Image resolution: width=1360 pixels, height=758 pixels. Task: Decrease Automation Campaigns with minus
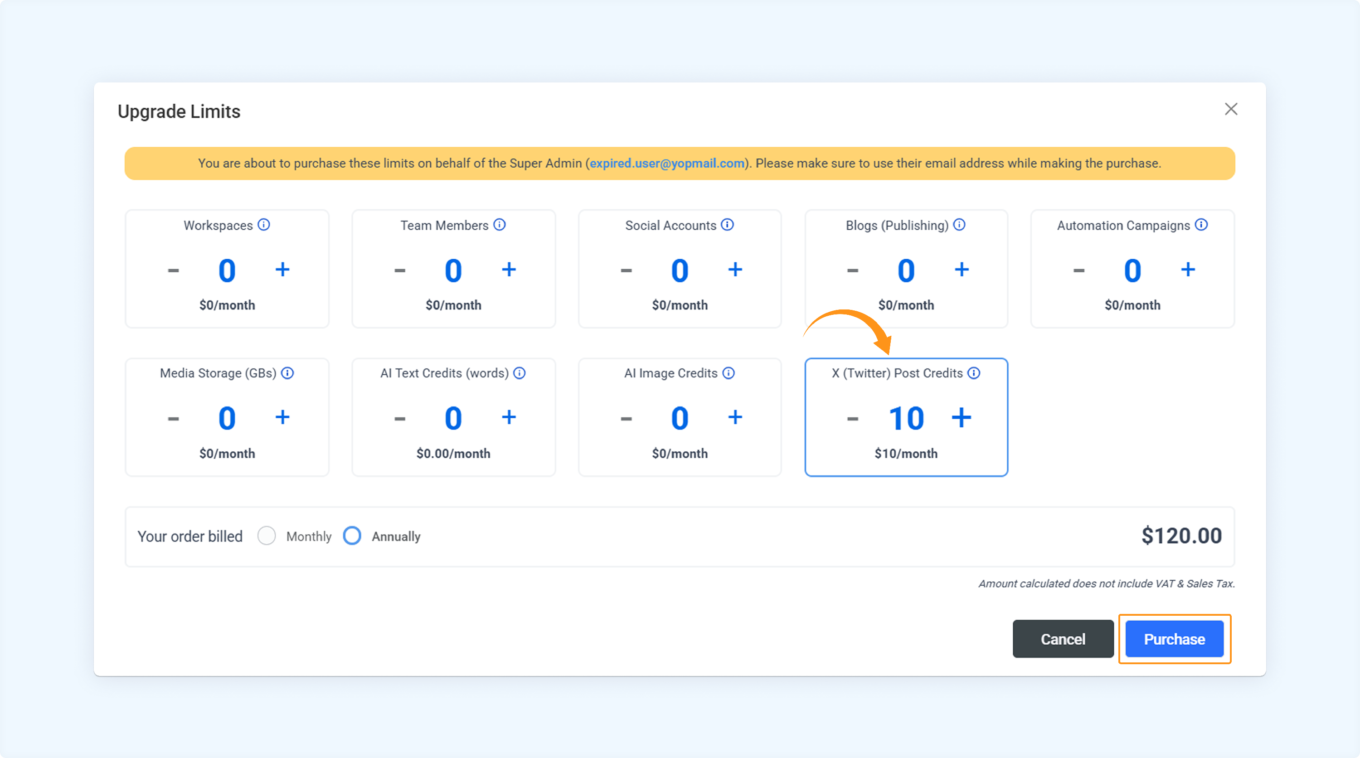tap(1079, 270)
